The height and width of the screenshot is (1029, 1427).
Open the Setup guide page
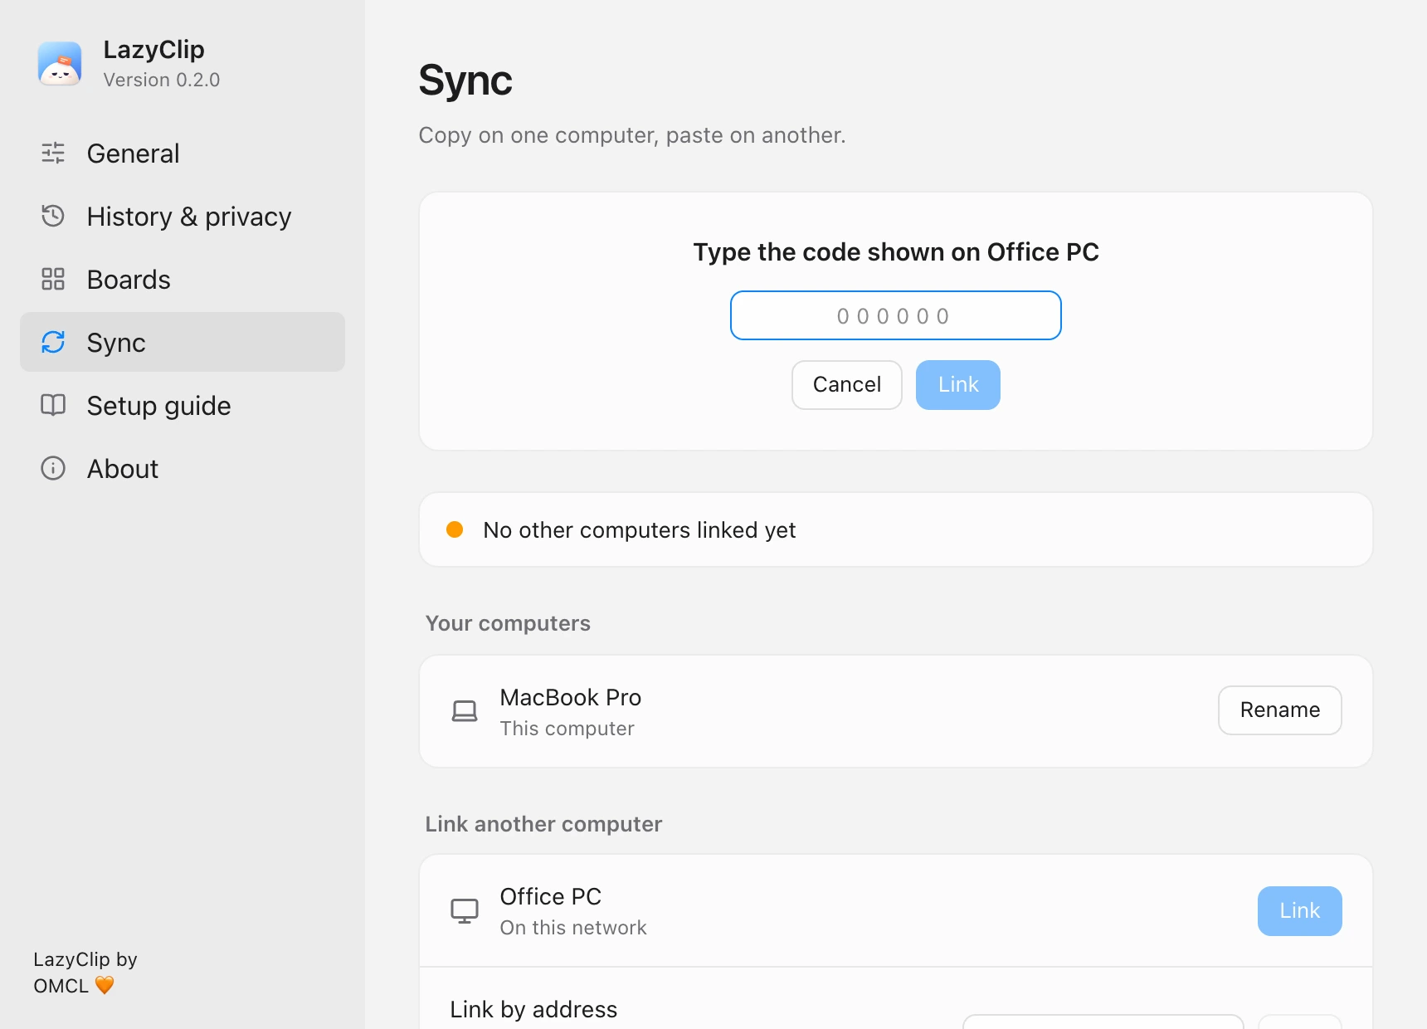[183, 405]
